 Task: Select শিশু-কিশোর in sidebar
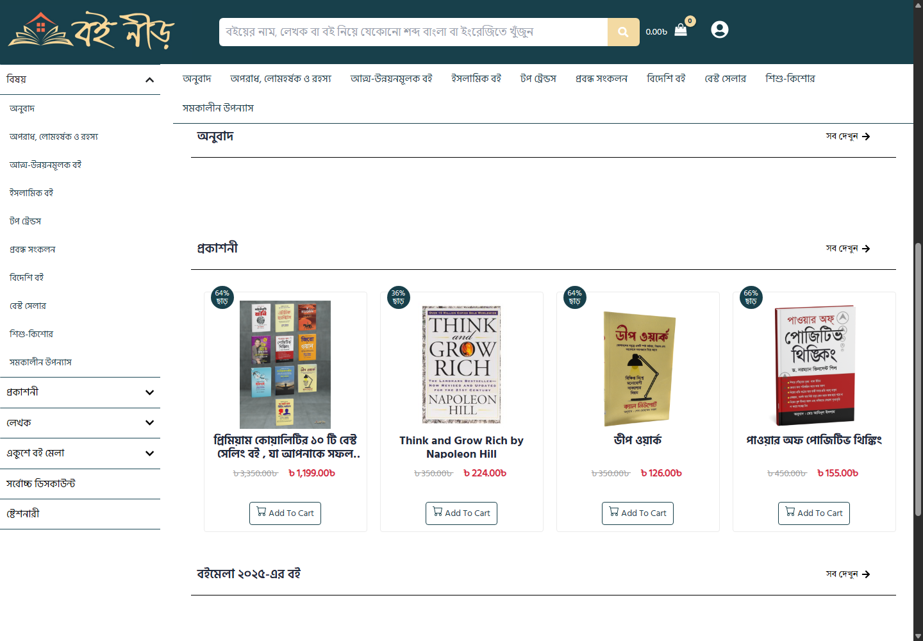(x=31, y=334)
